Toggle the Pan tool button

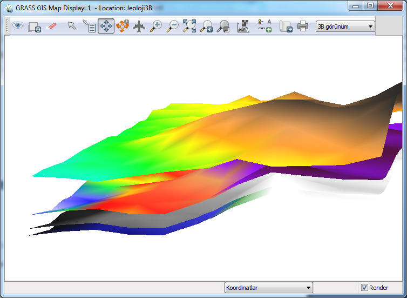pos(106,26)
